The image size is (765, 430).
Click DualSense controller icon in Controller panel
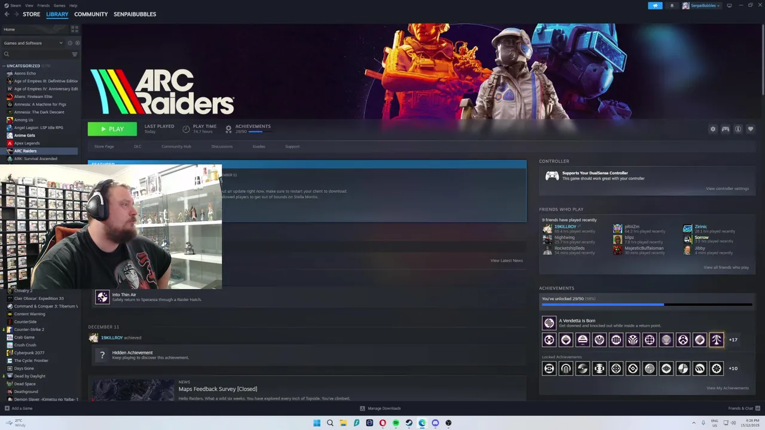[x=552, y=176]
